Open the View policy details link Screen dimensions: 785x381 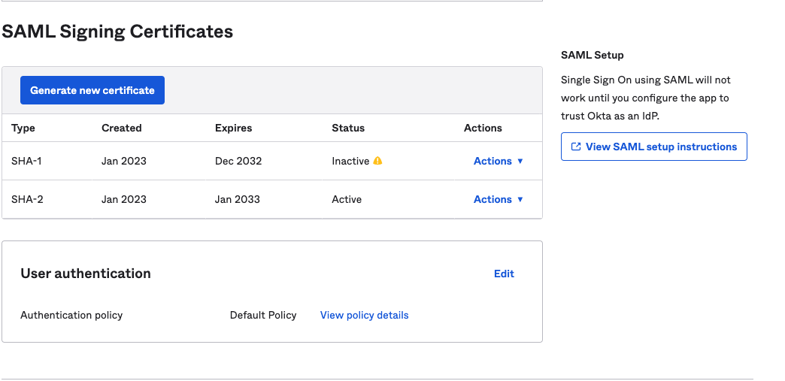point(364,315)
